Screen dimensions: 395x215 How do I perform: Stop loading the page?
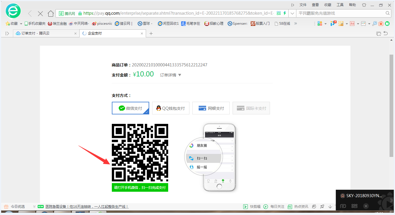(x=40, y=14)
